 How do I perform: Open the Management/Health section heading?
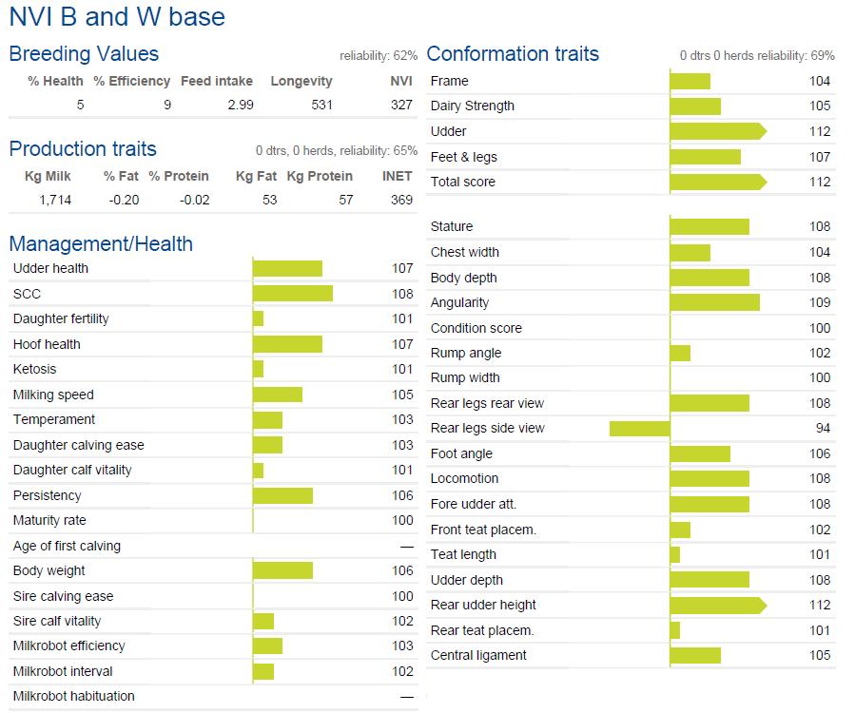[102, 243]
